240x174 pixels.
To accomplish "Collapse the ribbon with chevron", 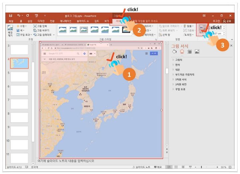I will pyautogui.click(x=232, y=40).
